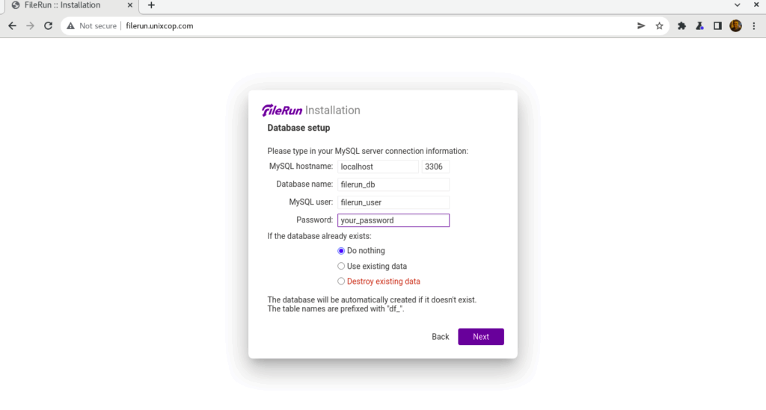
Task: Choose the Destroy existing data option
Action: [341, 282]
